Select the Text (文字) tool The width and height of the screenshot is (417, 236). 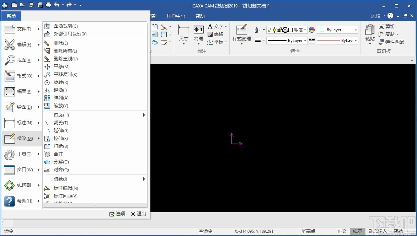[217, 26]
